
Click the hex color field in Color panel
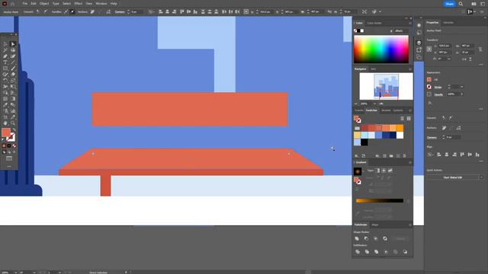tap(402, 30)
